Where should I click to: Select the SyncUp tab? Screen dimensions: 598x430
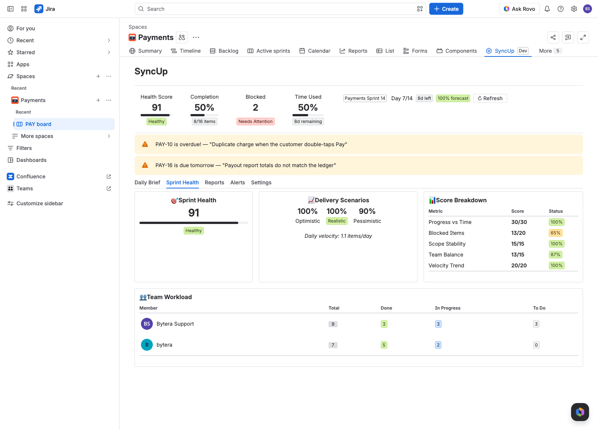(508, 51)
